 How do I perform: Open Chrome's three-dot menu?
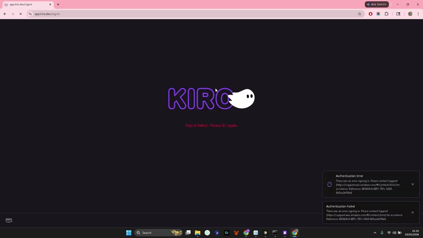pos(418,14)
